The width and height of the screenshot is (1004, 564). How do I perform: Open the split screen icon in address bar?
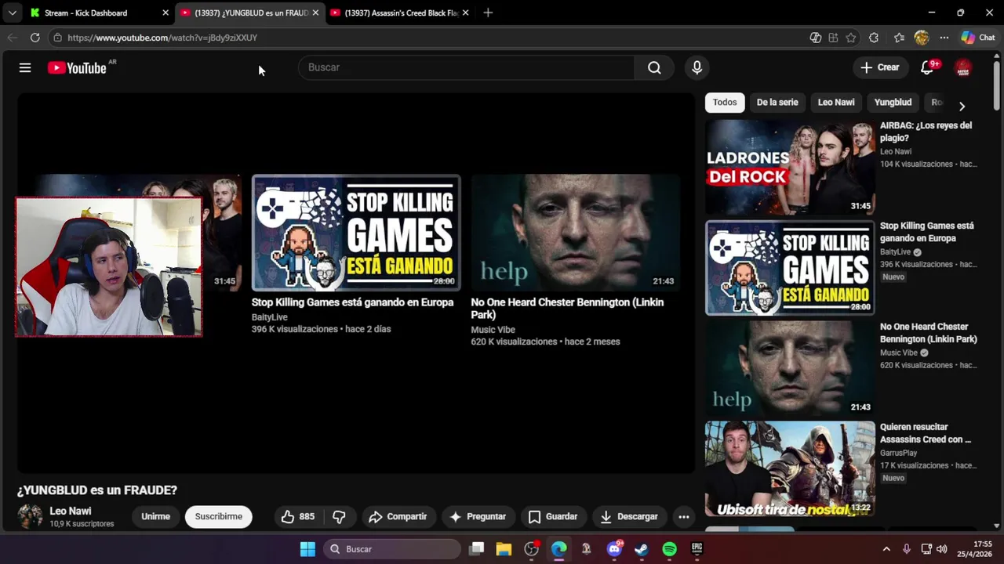tap(833, 38)
